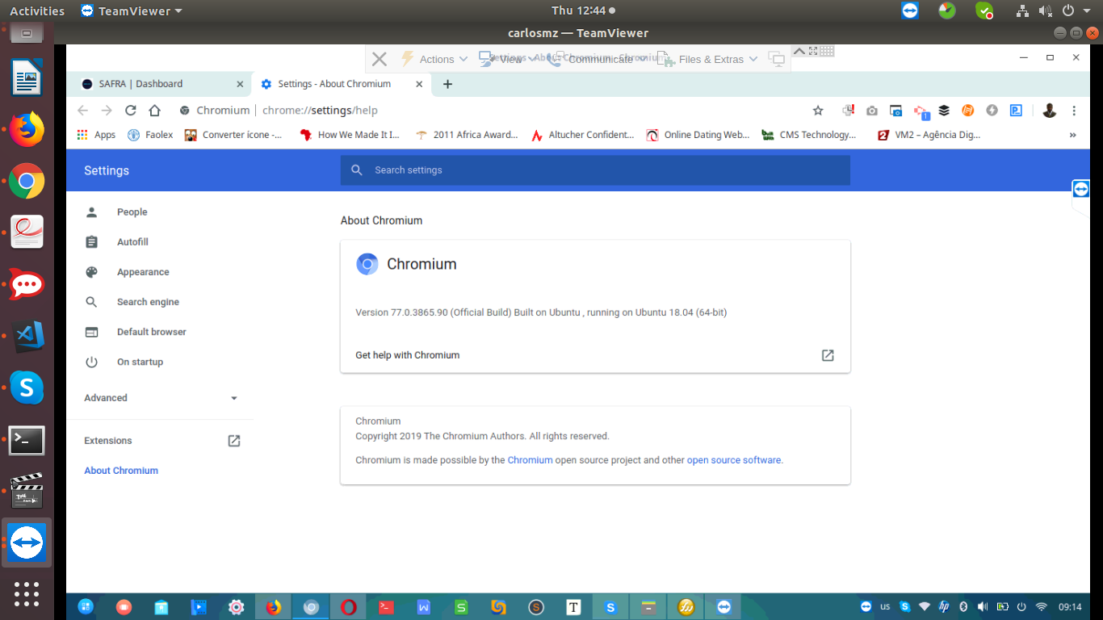Click the browser reload icon
This screenshot has height=620, width=1103.
click(x=131, y=111)
